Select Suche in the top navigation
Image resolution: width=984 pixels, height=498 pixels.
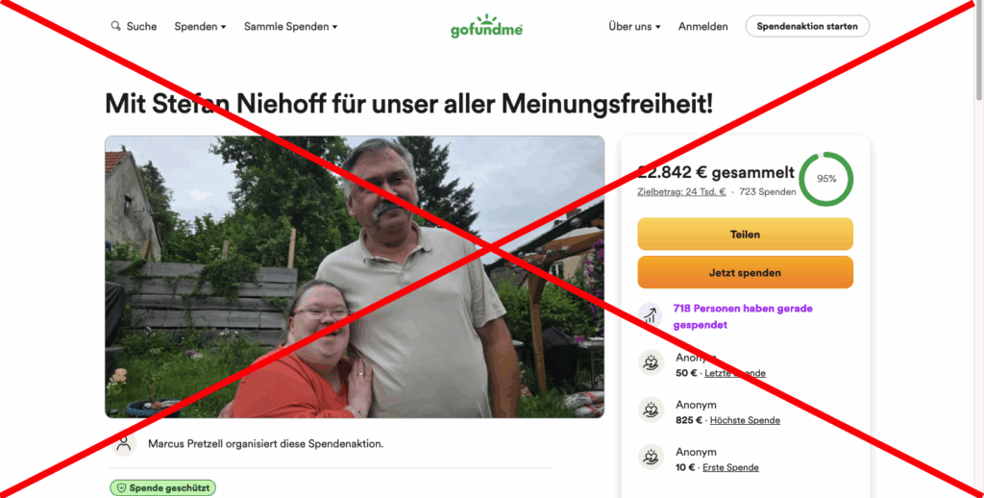coord(141,26)
